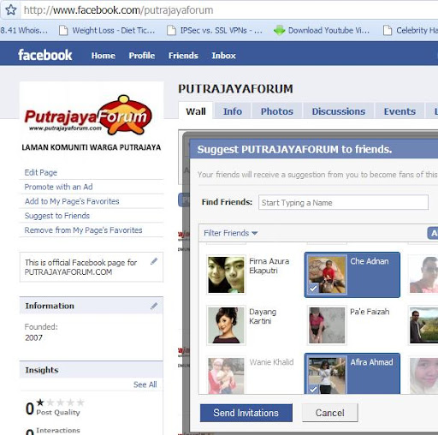This screenshot has width=438, height=435.
Task: Switch to the Photos tab
Action: tap(277, 111)
